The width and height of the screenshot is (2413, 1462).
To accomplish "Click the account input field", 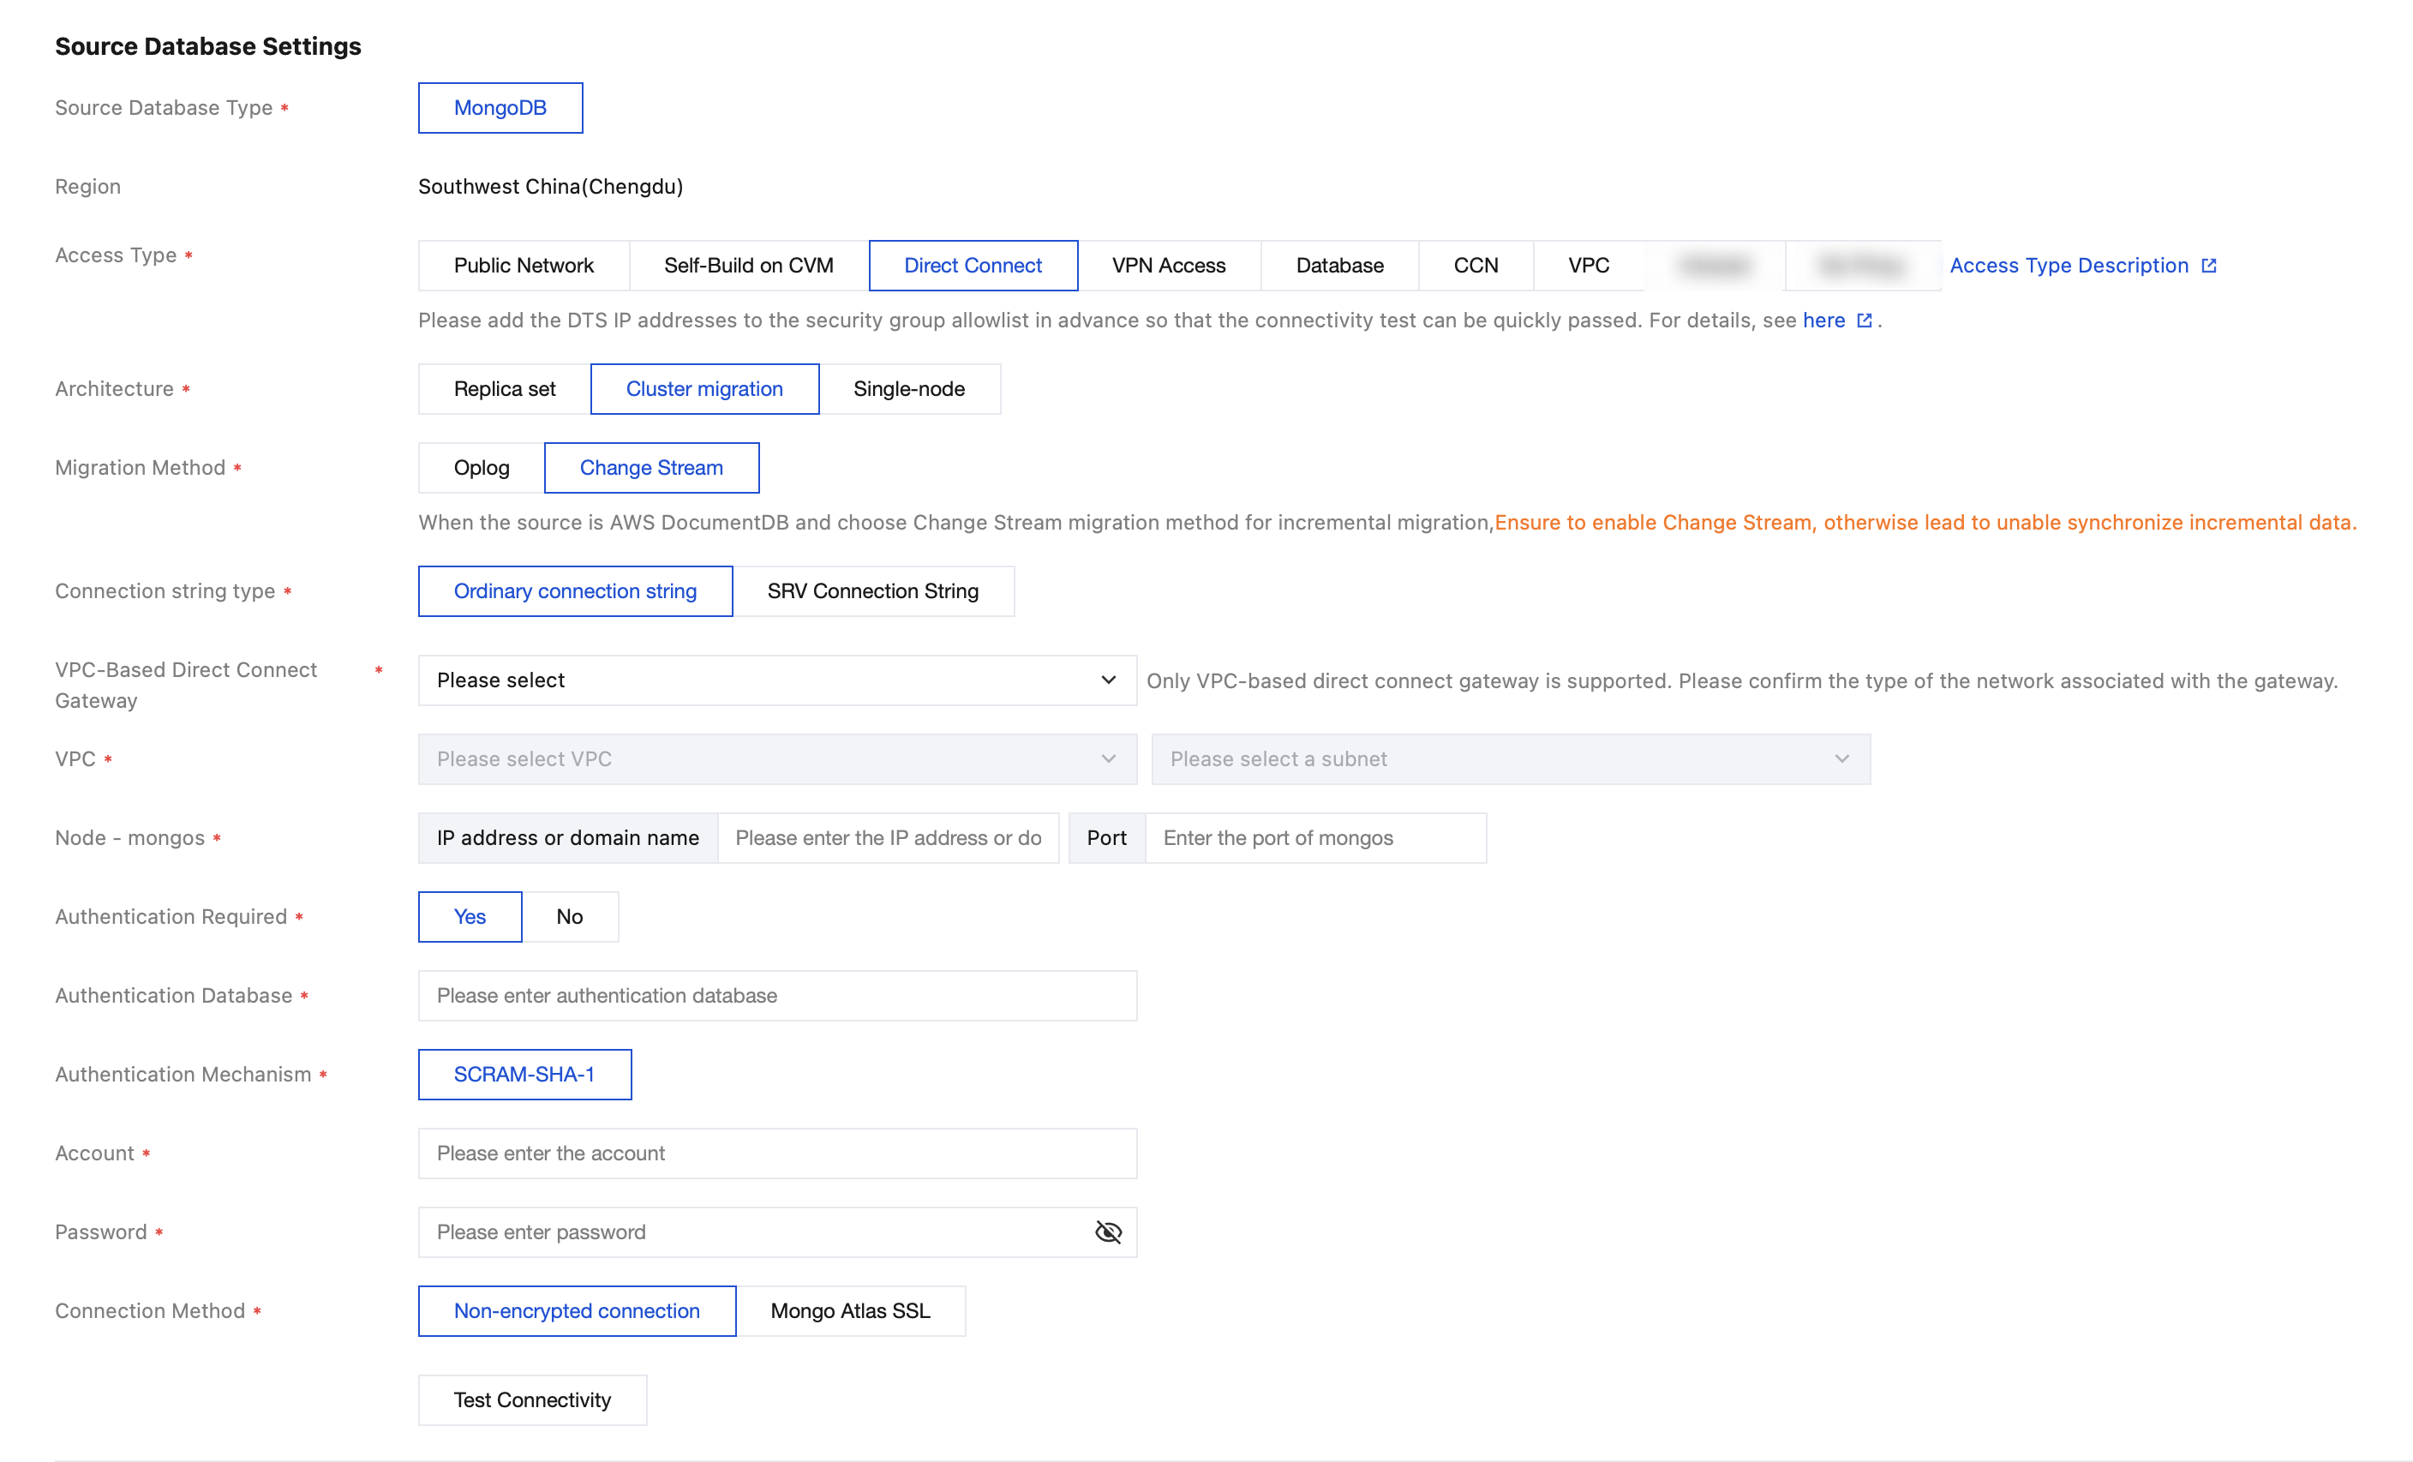I will click(x=776, y=1153).
